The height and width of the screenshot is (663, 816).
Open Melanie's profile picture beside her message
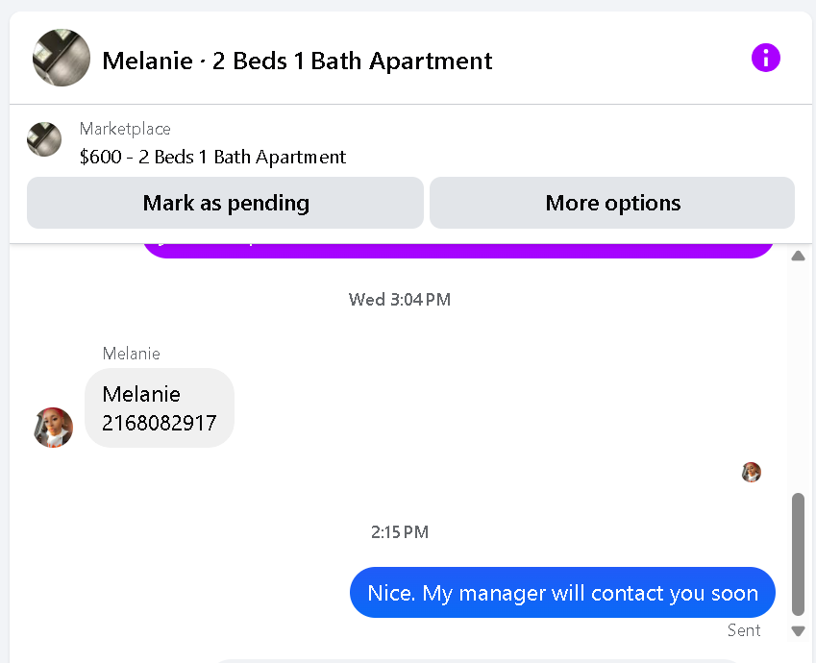(x=54, y=427)
